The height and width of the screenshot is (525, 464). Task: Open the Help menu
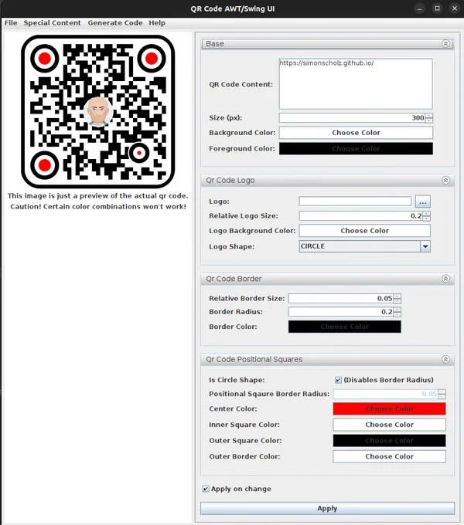157,22
